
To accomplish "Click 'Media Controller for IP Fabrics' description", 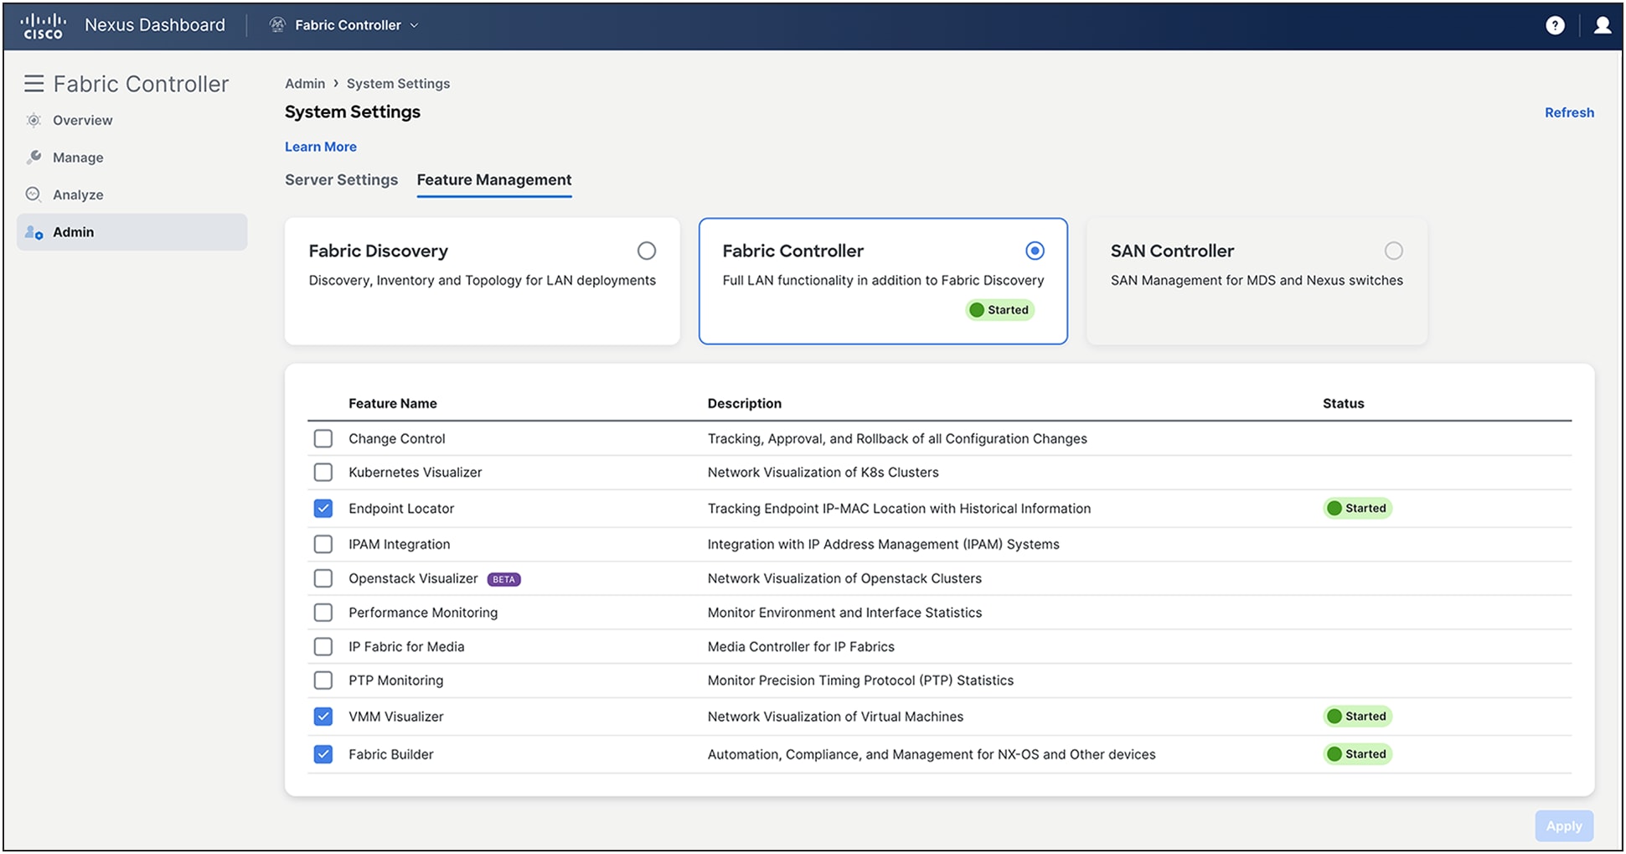I will pos(801,646).
